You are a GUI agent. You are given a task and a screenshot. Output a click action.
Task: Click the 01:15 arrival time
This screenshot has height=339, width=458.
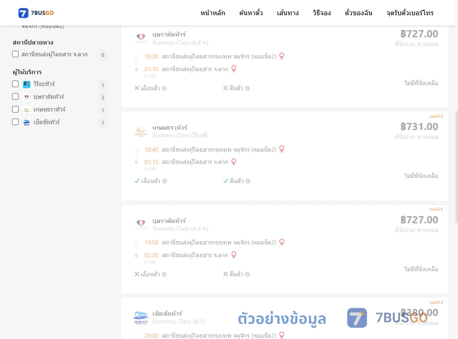pos(151,162)
